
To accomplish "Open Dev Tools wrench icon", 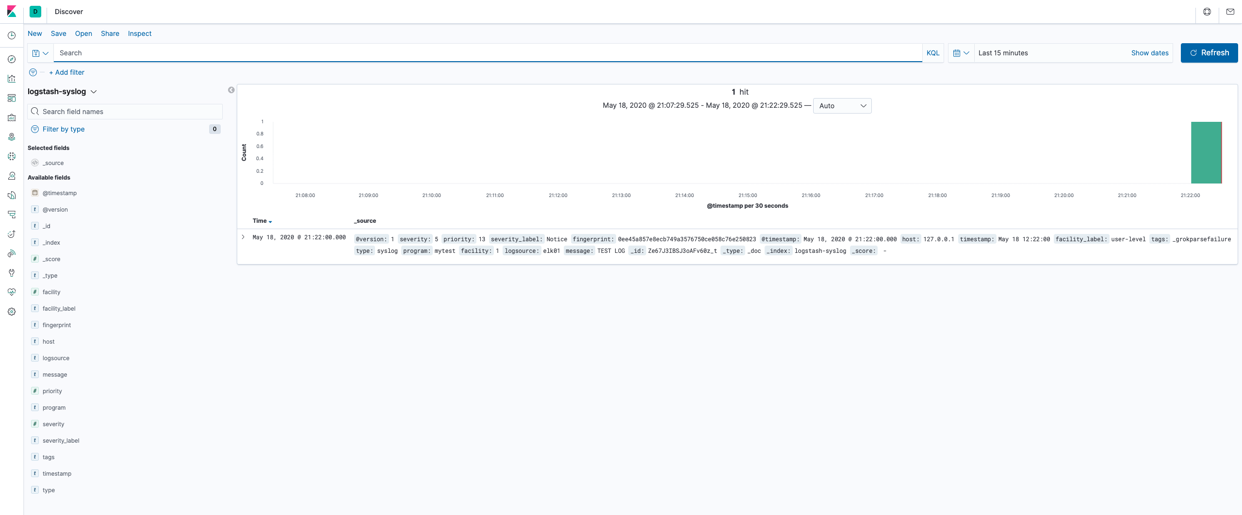I will point(12,273).
